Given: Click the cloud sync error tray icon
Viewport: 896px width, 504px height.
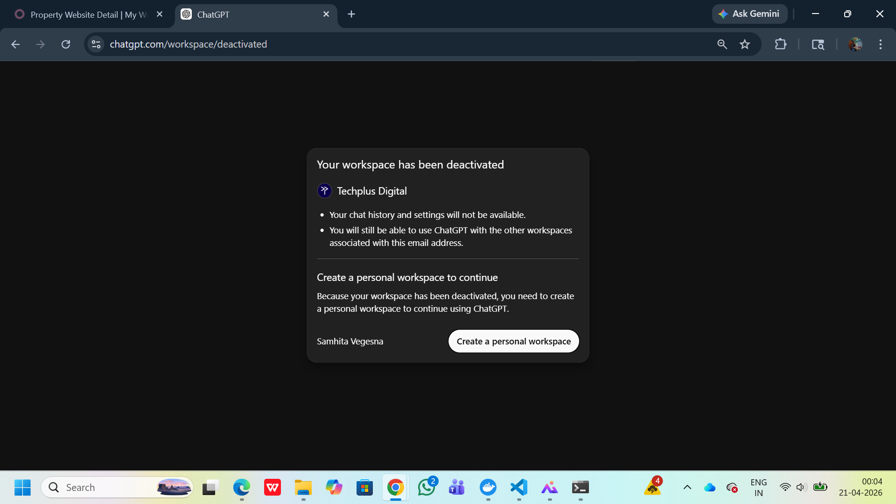Looking at the screenshot, I should coord(732,488).
